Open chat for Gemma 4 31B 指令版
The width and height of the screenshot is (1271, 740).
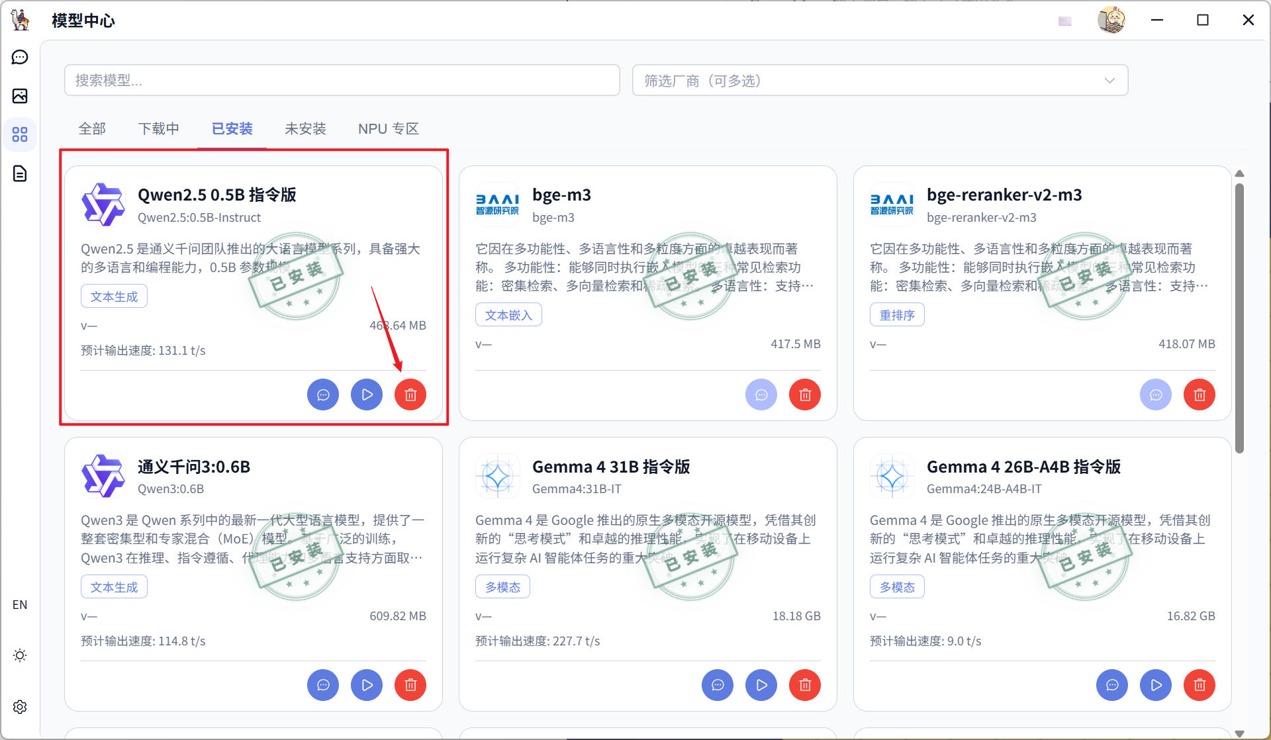coord(718,684)
